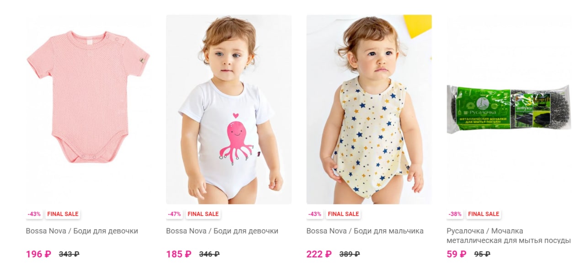This screenshot has height=273, width=585.
Task: Click the -38% discount badge
Action: (455, 214)
